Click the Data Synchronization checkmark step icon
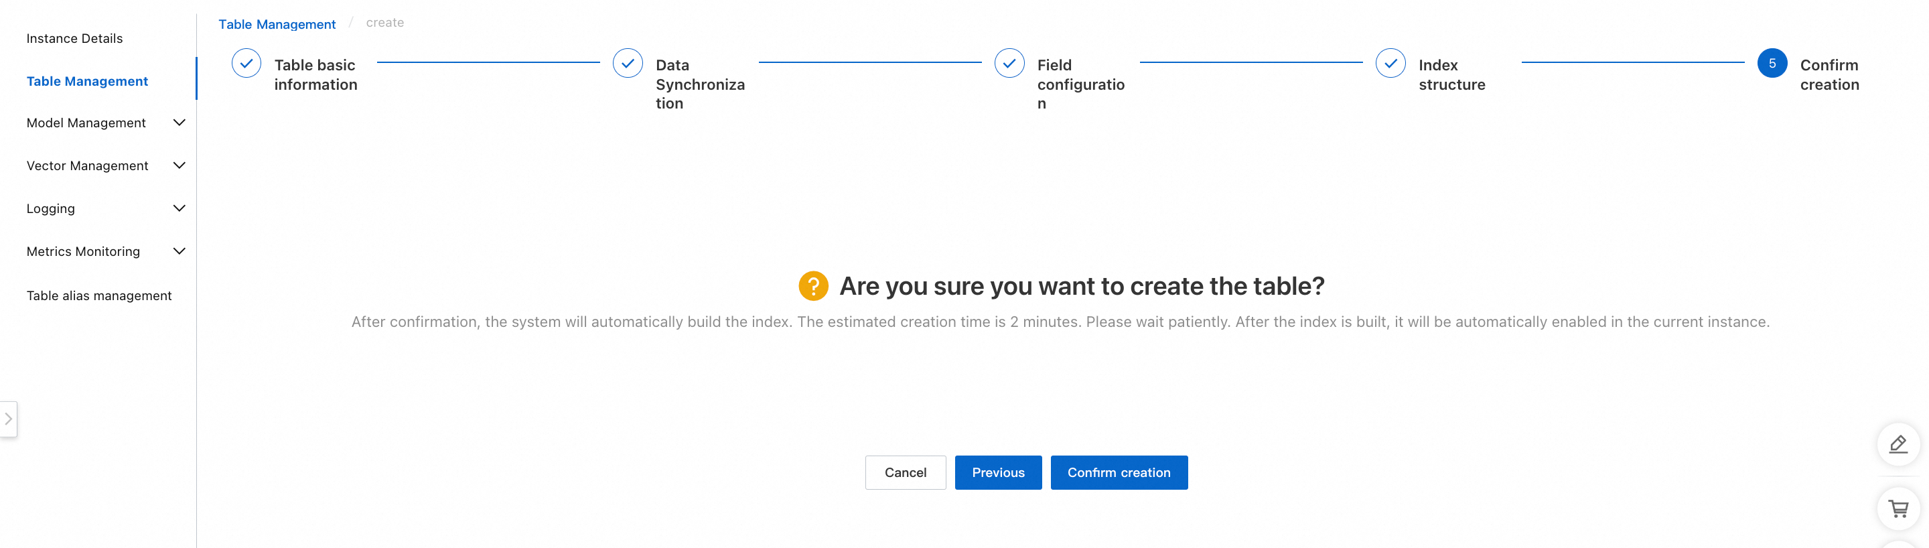 point(628,64)
